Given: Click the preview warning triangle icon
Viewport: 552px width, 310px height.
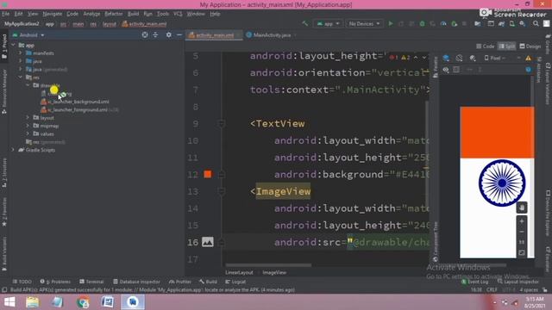Looking at the screenshot, I should [529, 58].
